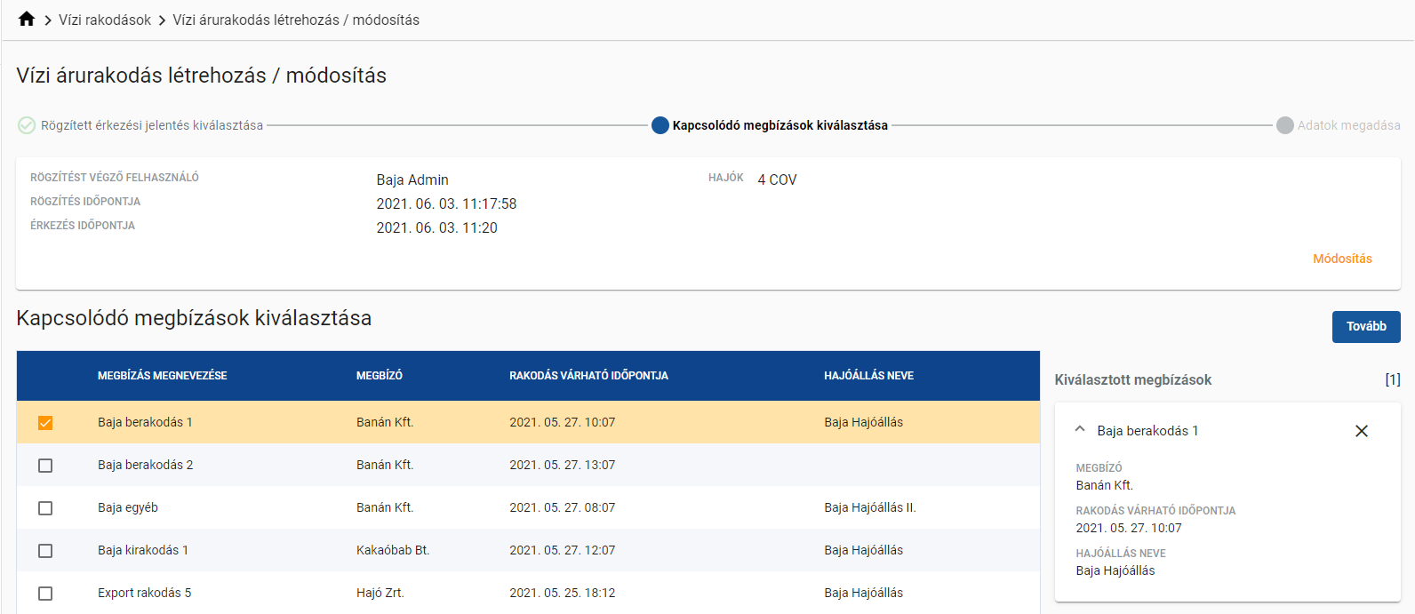Click the grey Adatok megadása step circle

point(1284,125)
